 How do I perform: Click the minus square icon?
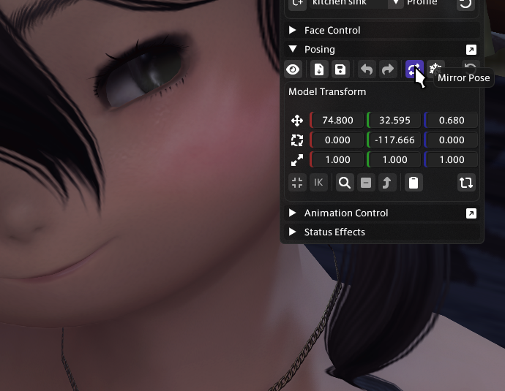point(366,183)
